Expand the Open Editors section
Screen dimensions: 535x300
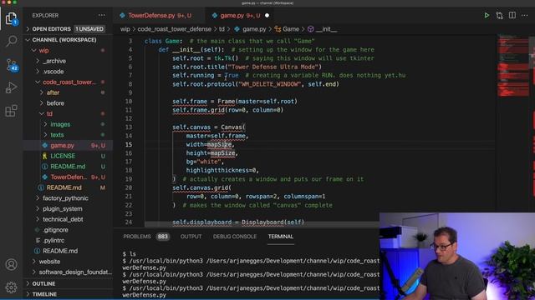click(x=68, y=29)
